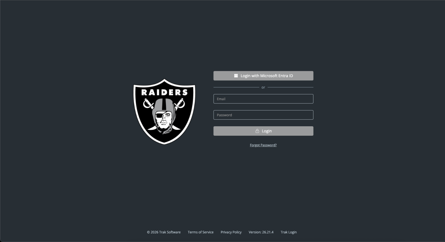The image size is (445, 242).
Task: Focus the Email input field
Action: [263, 99]
